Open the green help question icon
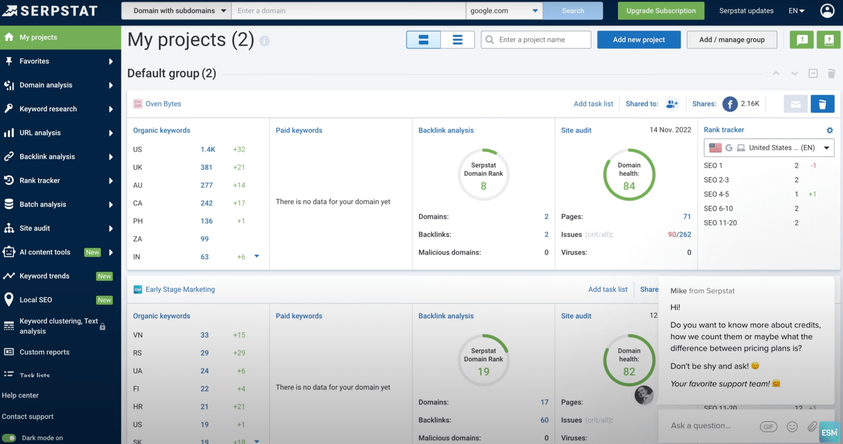This screenshot has width=843, height=444. point(829,40)
